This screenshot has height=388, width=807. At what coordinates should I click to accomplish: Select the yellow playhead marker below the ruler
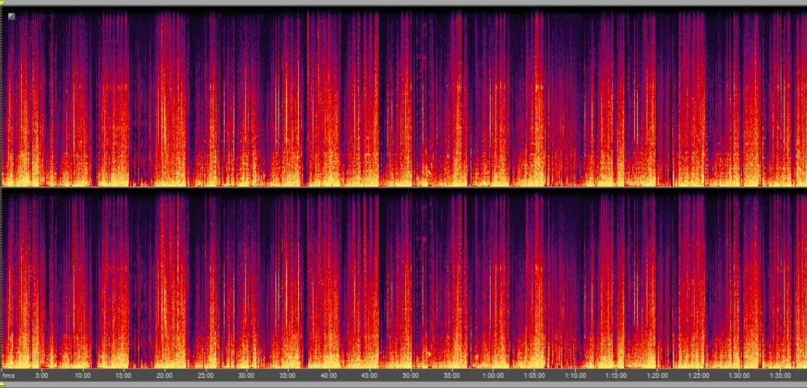(x=2, y=385)
